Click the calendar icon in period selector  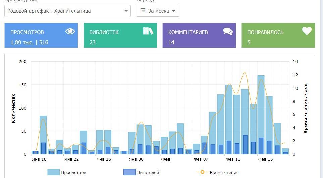pos(143,11)
